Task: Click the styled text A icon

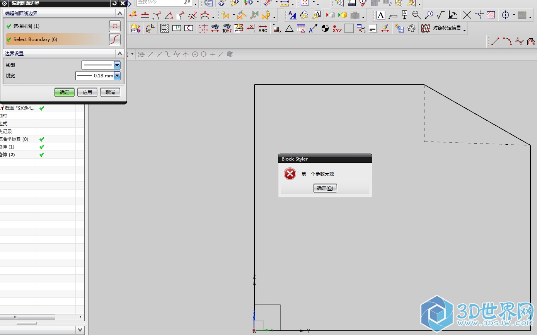Action: pyautogui.click(x=293, y=15)
